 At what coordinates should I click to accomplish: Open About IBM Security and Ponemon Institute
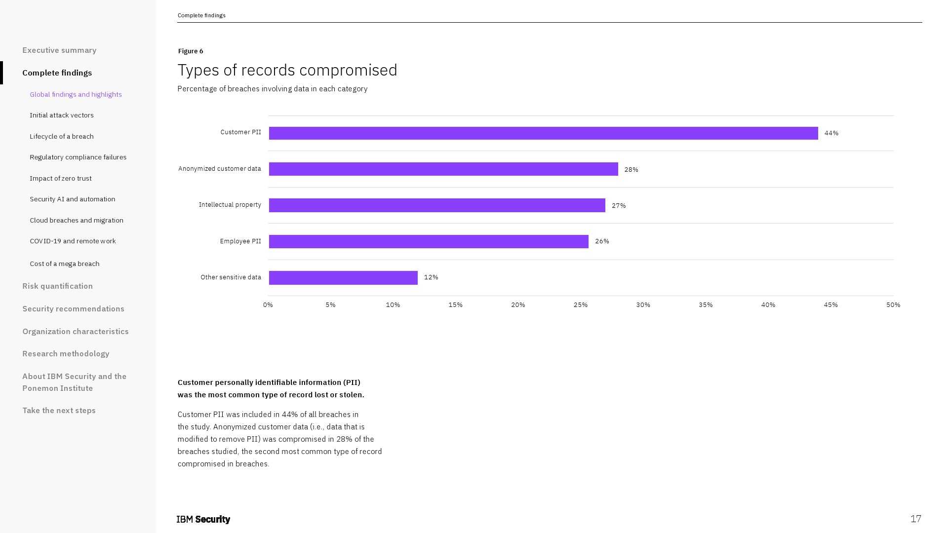point(75,382)
